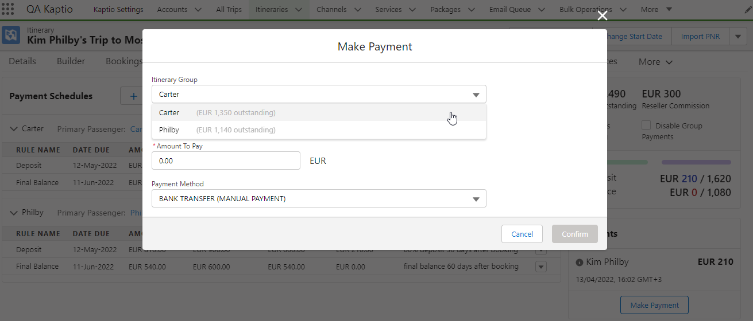753x321 pixels.
Task: Click the Itinerary record icon
Action: point(11,36)
